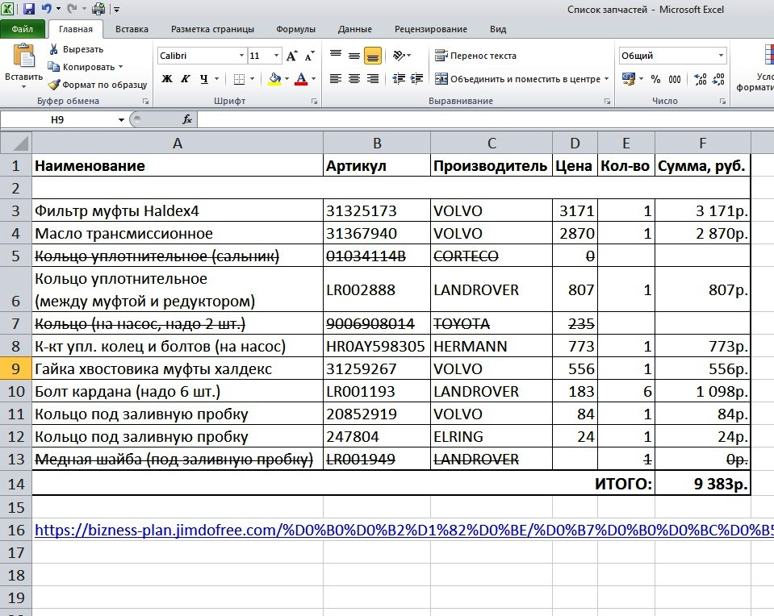
Task: Click the text orientation icon
Action: [x=399, y=56]
